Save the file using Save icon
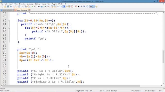This screenshot has height=92, width=165. click(x=8, y=7)
